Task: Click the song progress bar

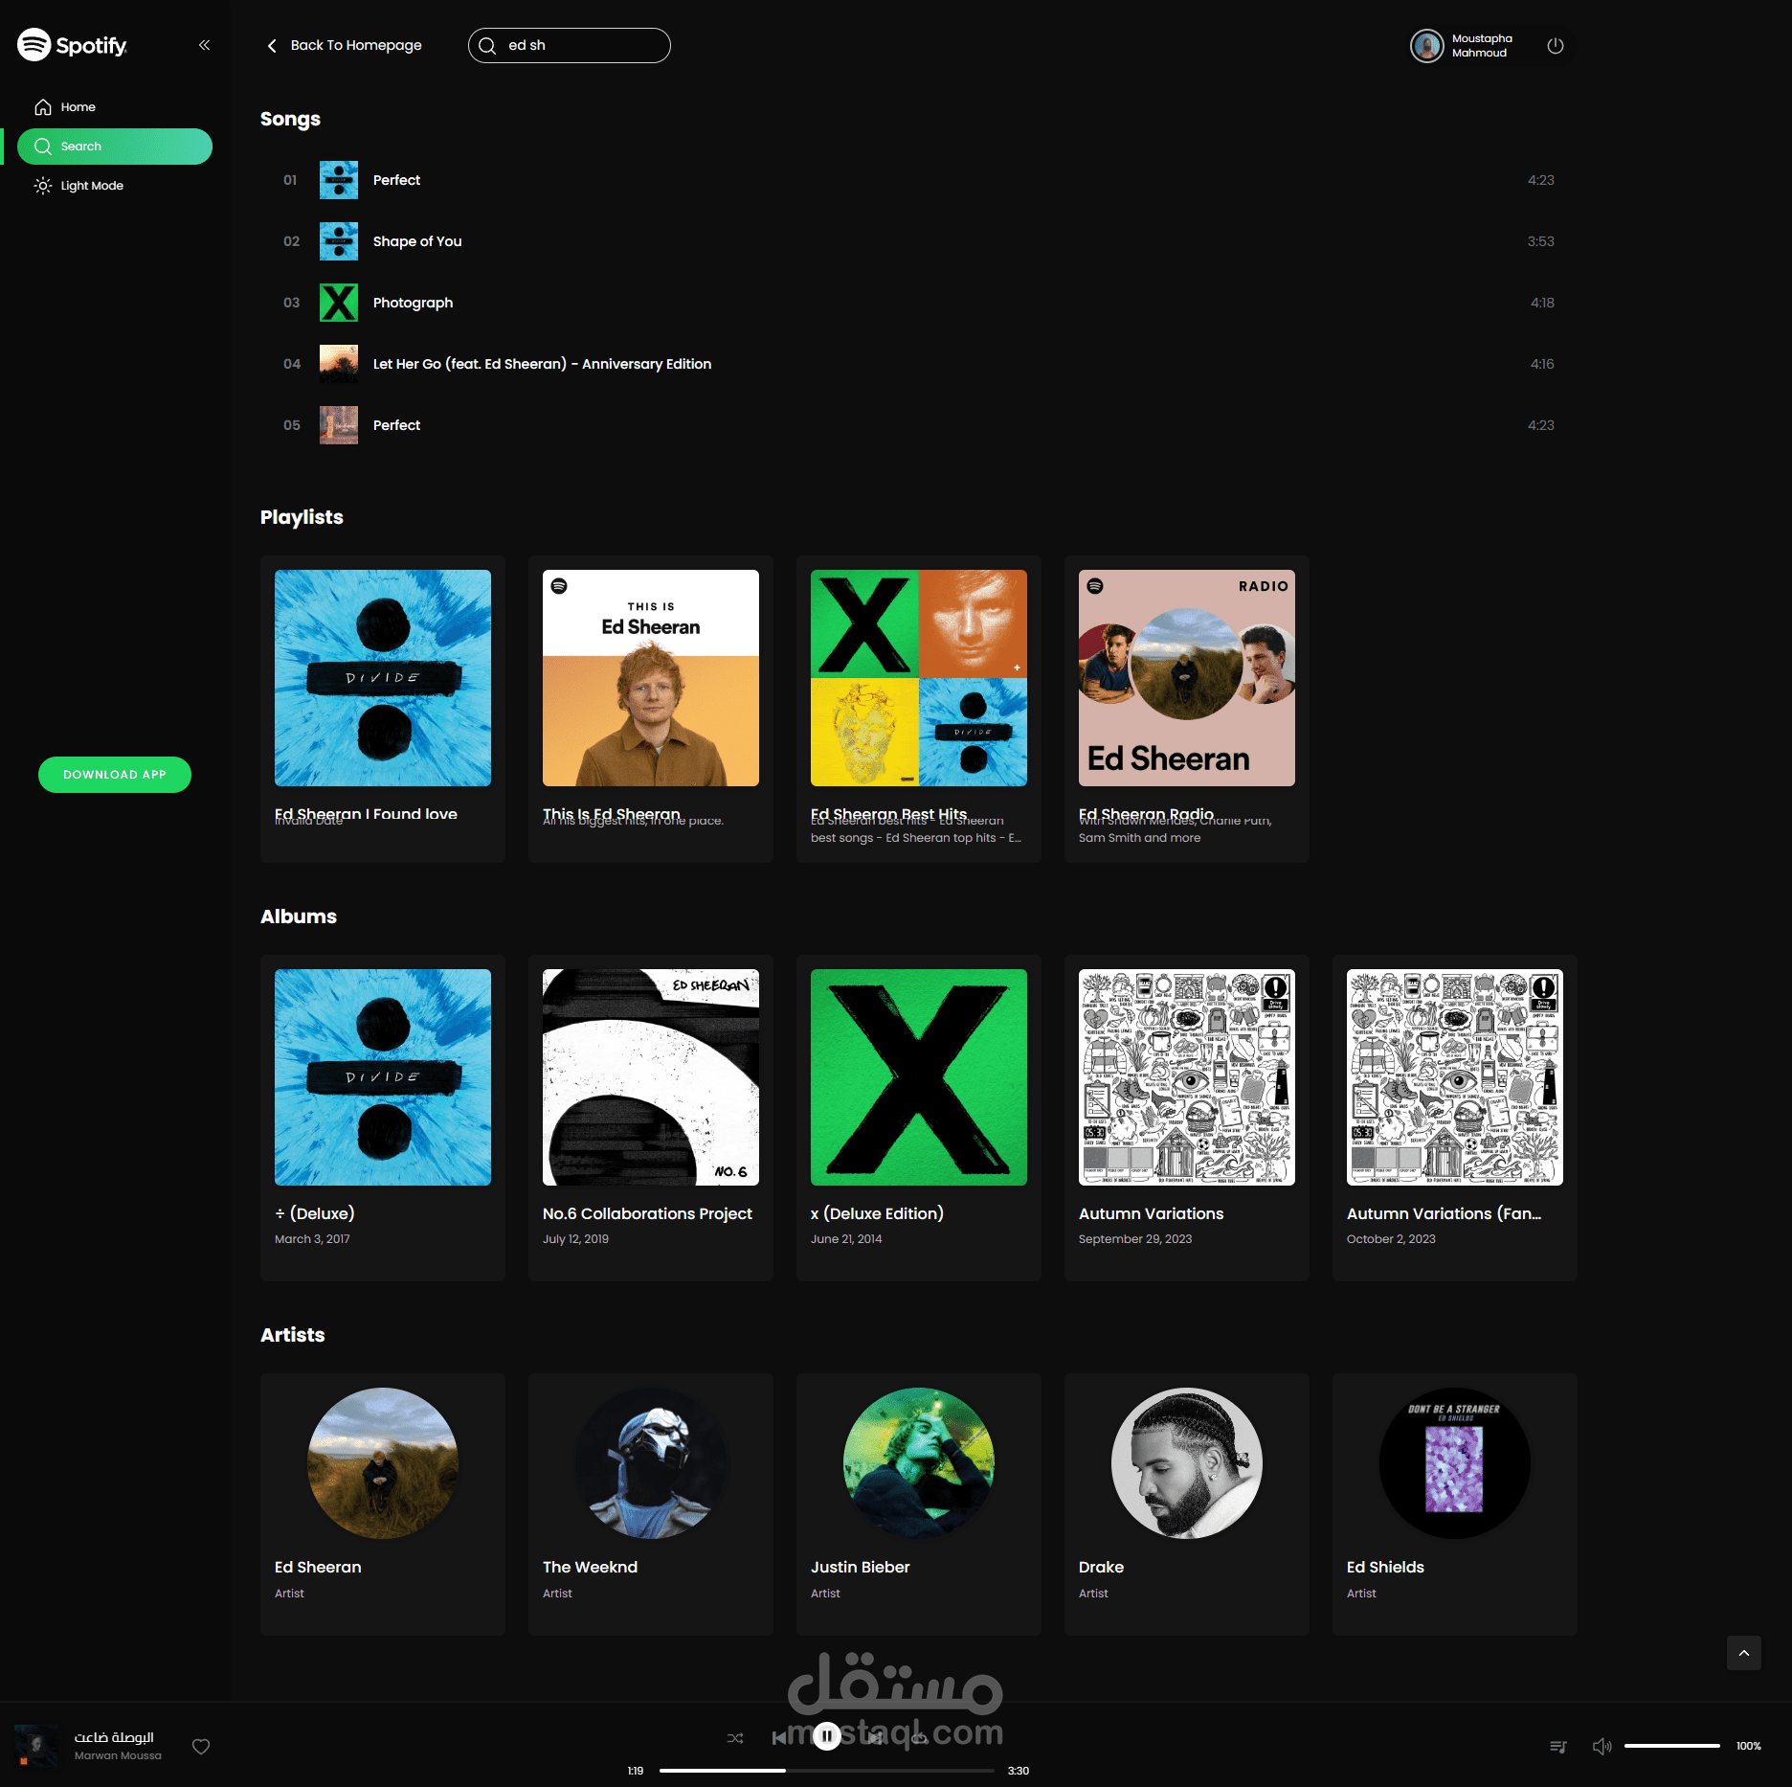Action: click(827, 1771)
